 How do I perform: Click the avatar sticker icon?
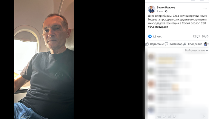point(159,117)
